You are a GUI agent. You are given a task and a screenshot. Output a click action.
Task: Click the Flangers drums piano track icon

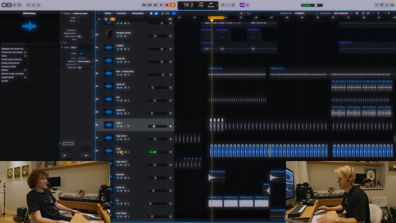(x=108, y=34)
